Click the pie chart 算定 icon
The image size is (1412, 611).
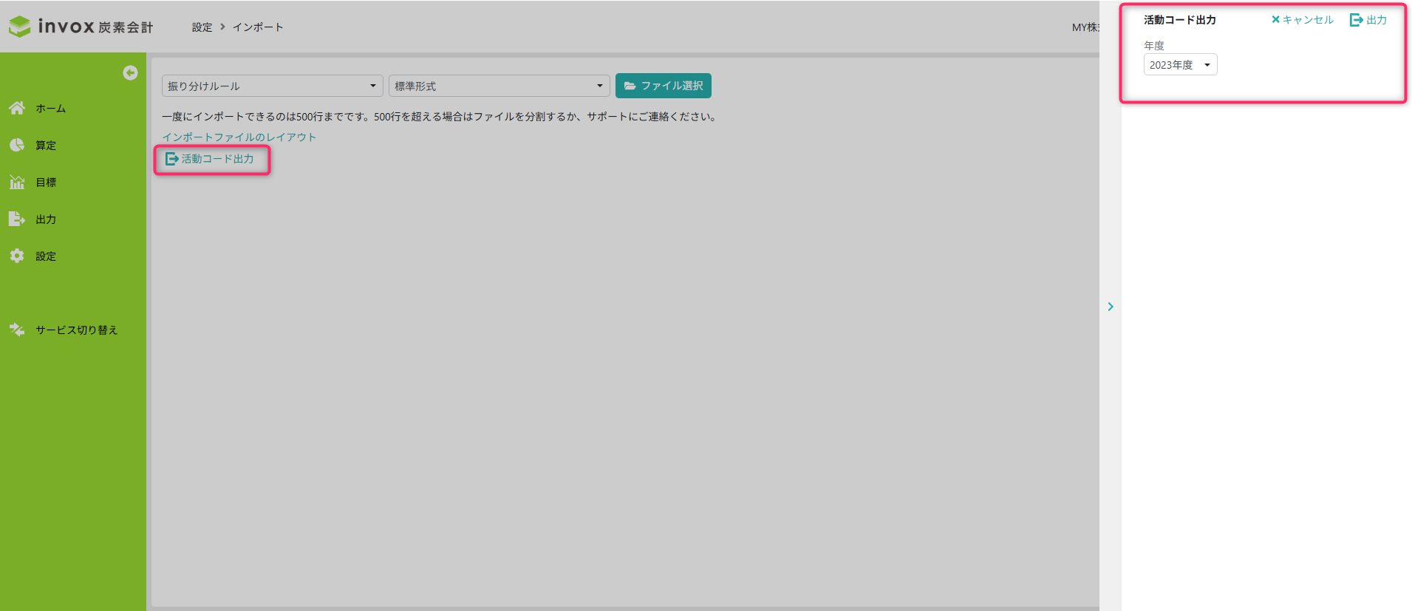(17, 145)
